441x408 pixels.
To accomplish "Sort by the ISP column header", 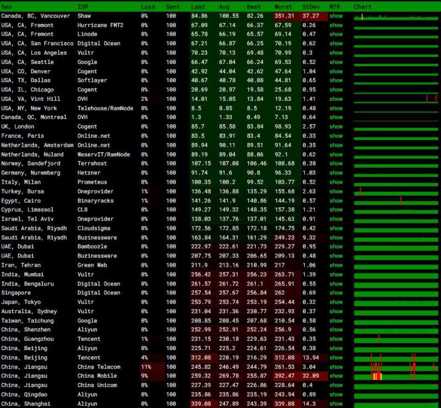I will point(83,7).
